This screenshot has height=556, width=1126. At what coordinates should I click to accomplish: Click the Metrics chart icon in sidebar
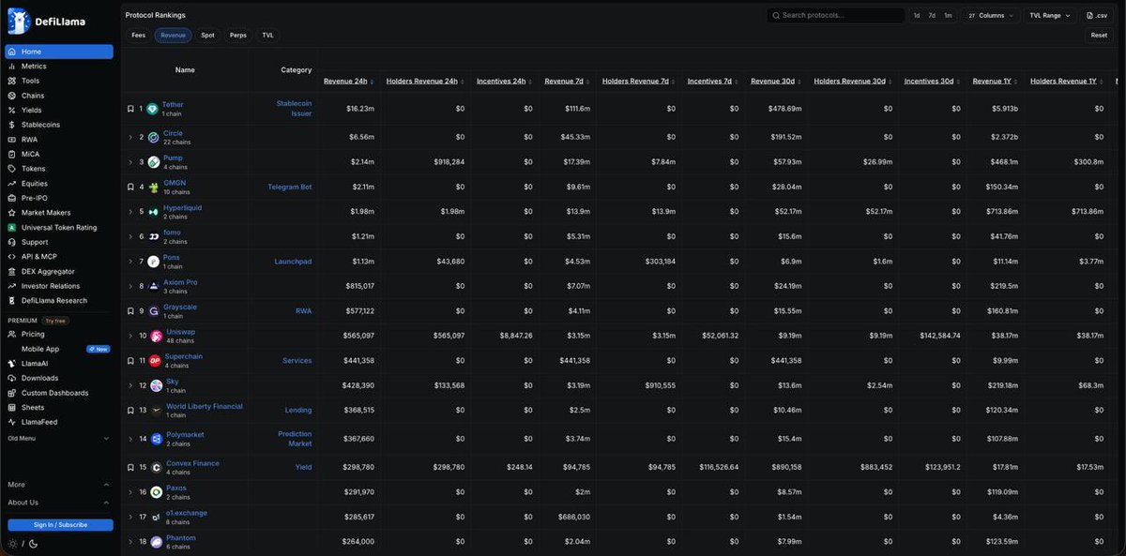(x=12, y=67)
